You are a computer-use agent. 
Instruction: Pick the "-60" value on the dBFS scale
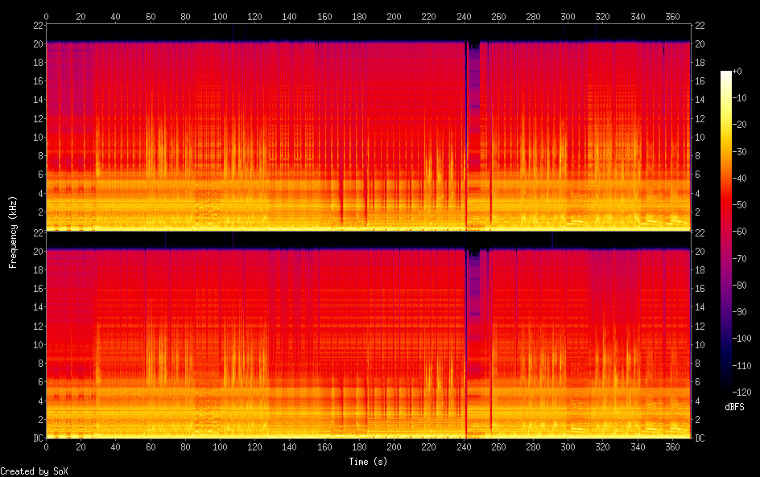coord(740,232)
